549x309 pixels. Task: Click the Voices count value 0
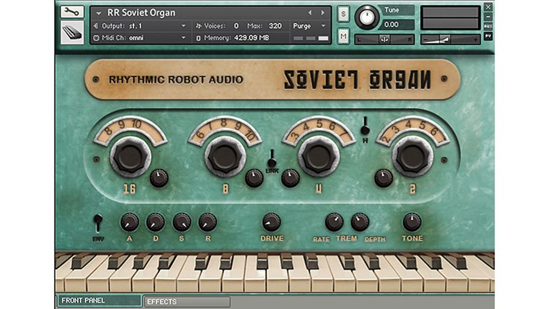pyautogui.click(x=236, y=26)
